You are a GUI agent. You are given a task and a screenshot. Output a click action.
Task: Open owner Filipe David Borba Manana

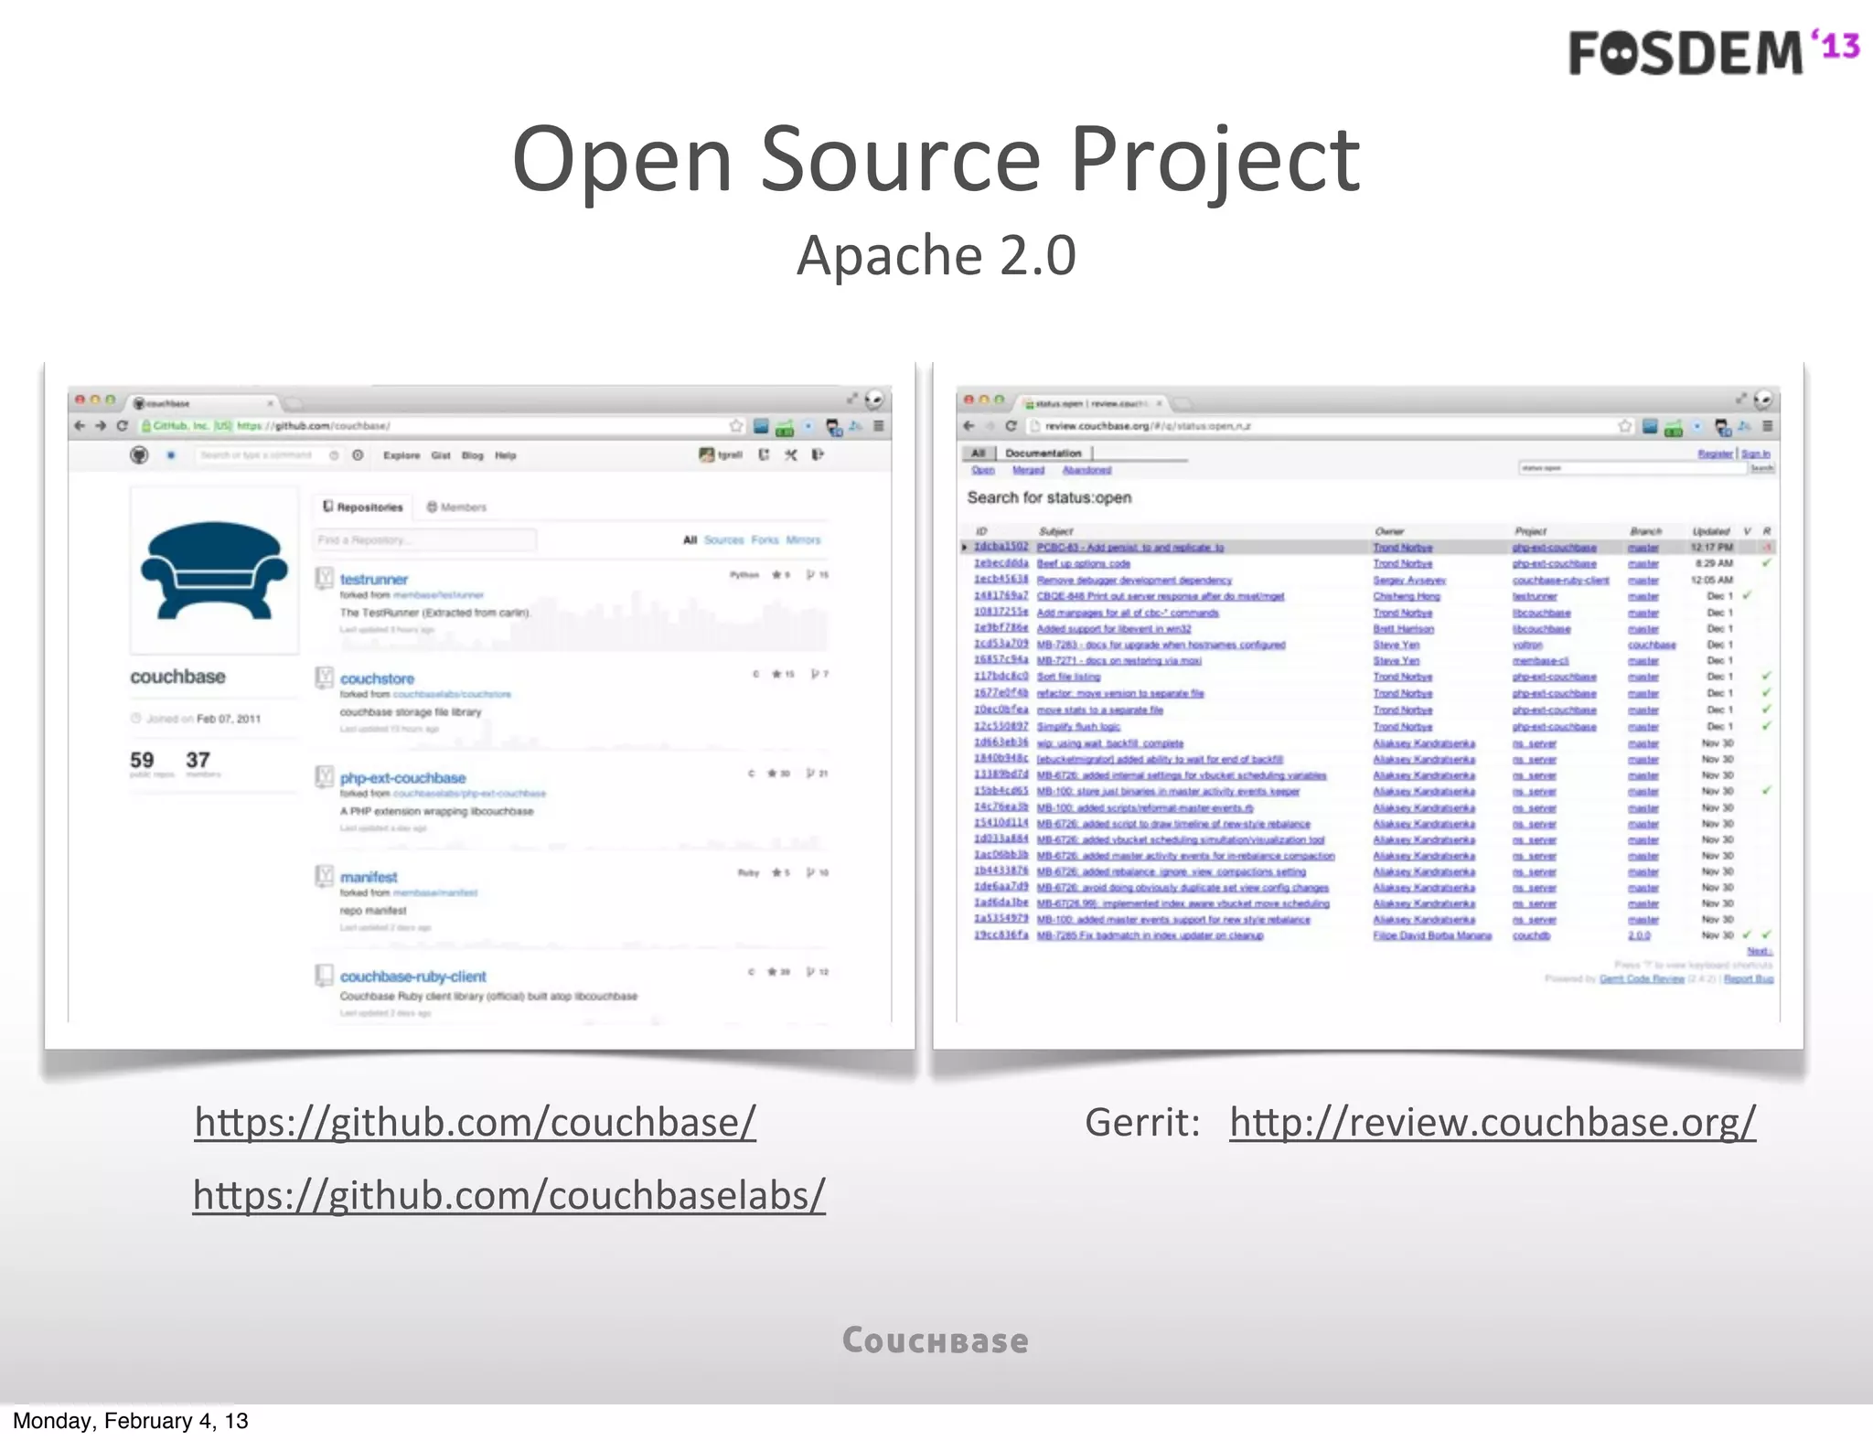tap(1431, 935)
